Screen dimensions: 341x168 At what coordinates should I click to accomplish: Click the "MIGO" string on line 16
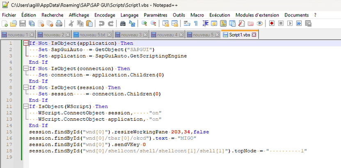(187, 138)
